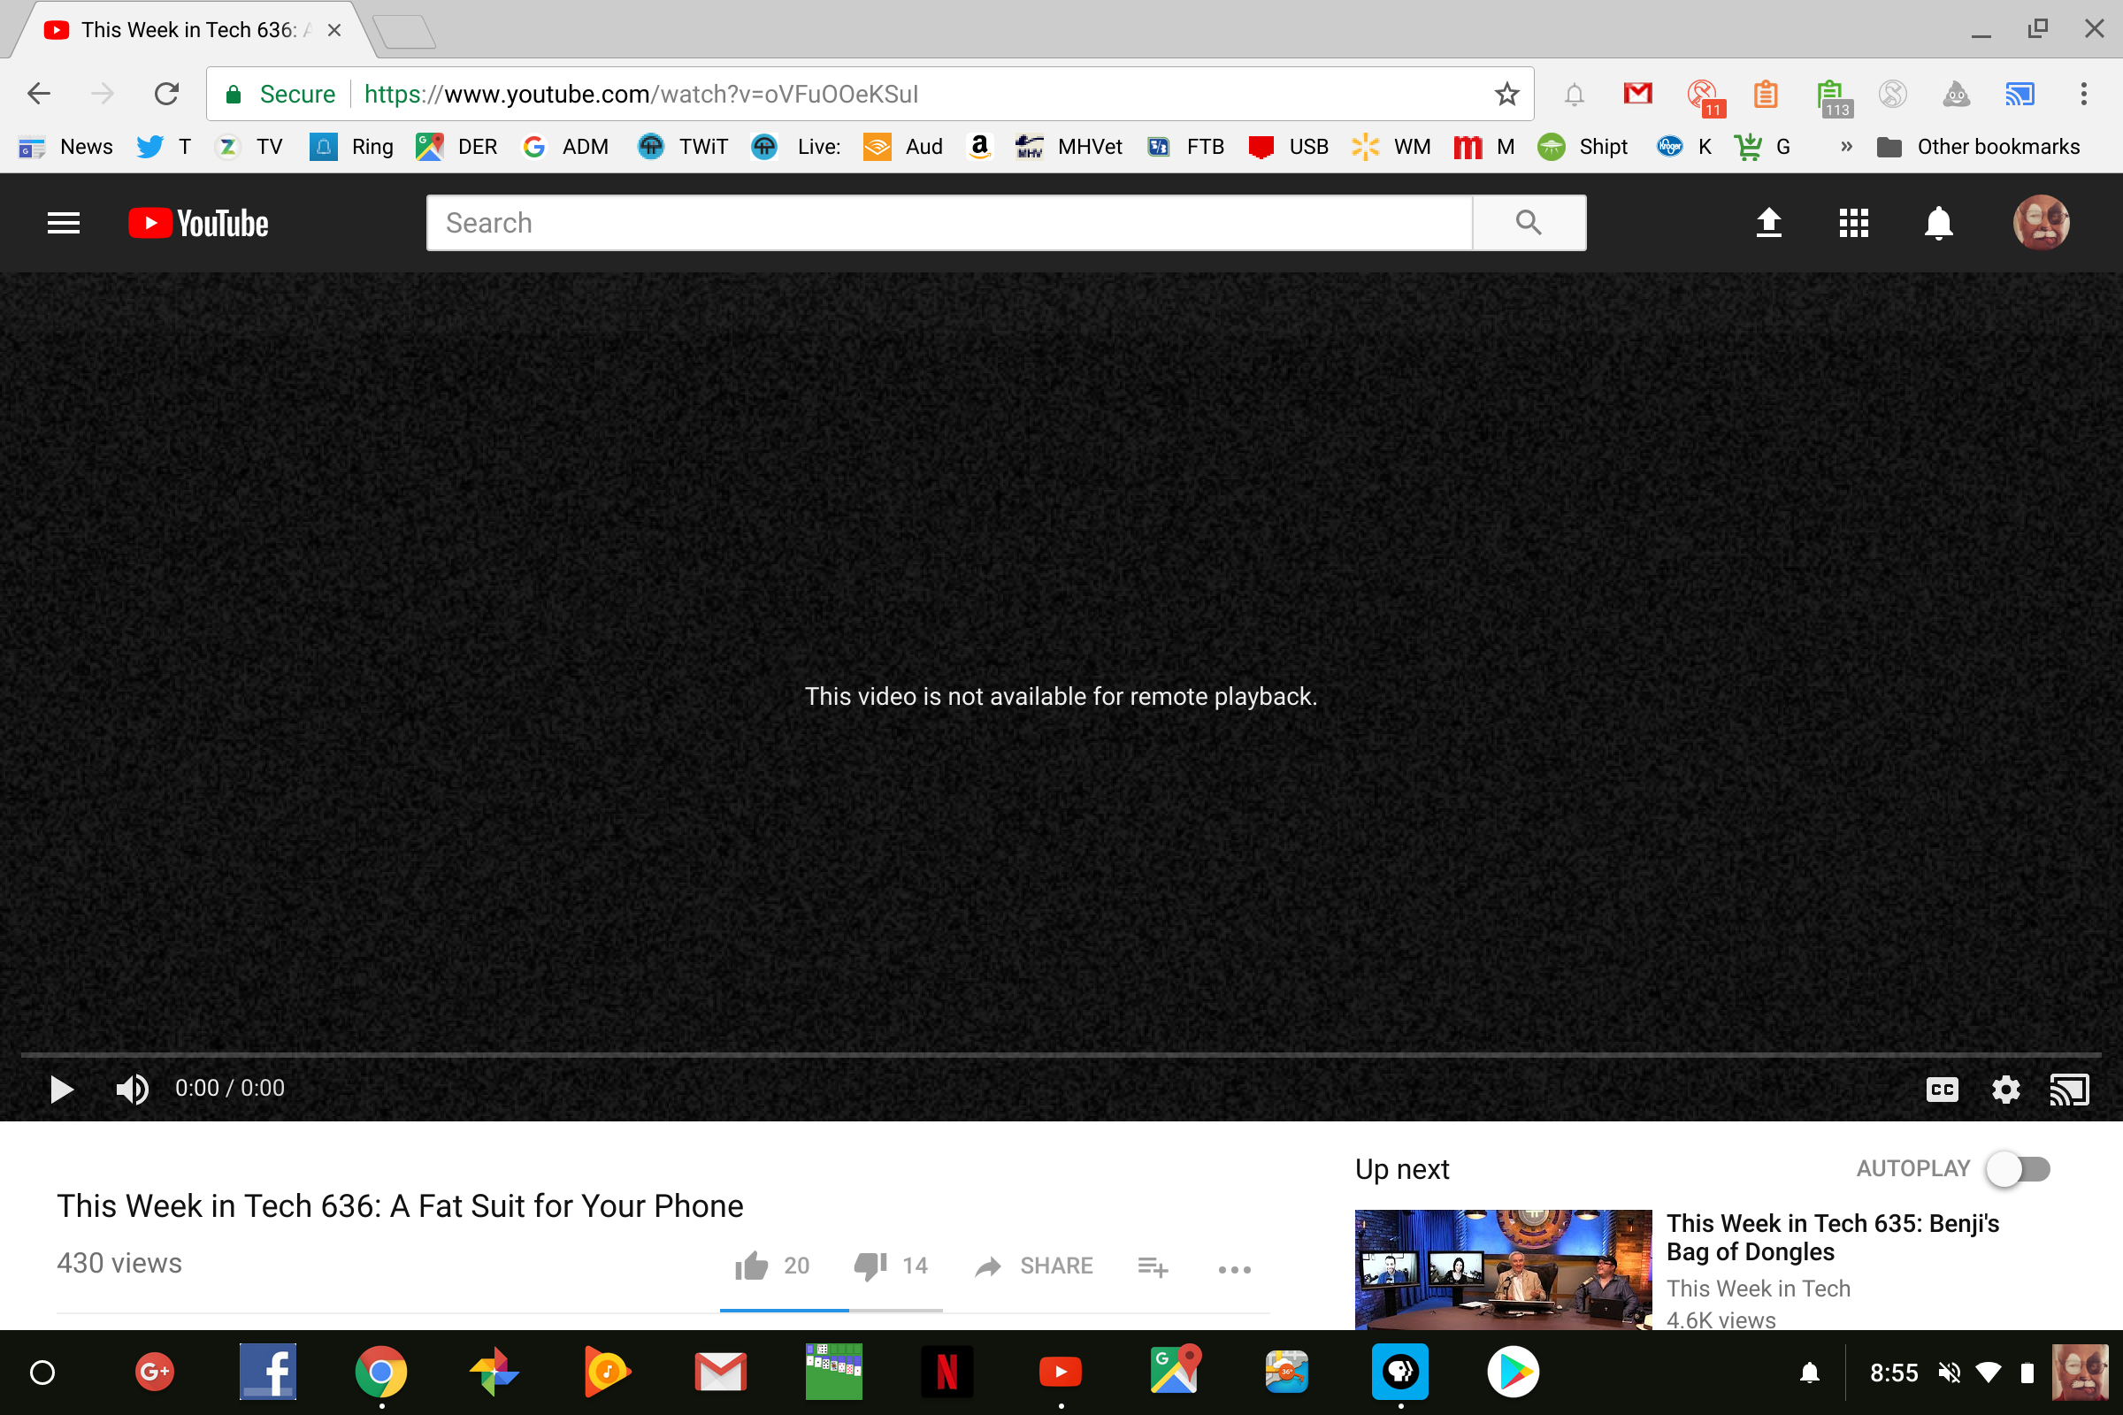The width and height of the screenshot is (2123, 1415).
Task: Toggle closed captions CC button
Action: (x=1942, y=1090)
